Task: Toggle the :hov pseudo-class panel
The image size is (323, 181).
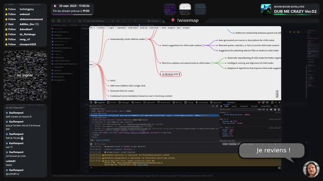Action: (260, 110)
